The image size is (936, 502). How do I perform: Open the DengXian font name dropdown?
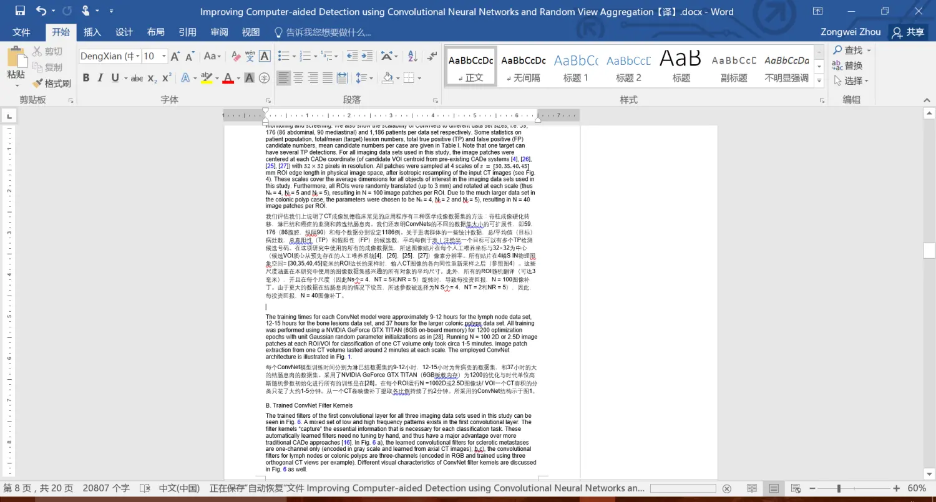click(x=138, y=56)
